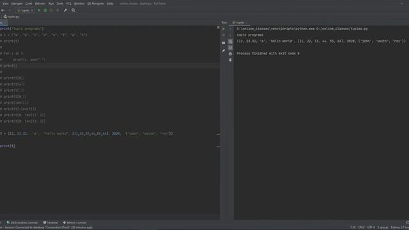The image size is (409, 230).
Task: Open the DB Execution Console tool window
Action: (x=22, y=223)
